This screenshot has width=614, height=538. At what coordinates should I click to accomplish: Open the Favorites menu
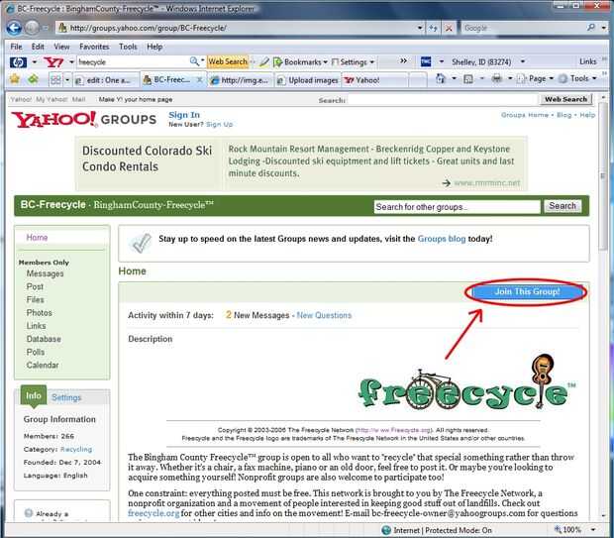[x=94, y=47]
